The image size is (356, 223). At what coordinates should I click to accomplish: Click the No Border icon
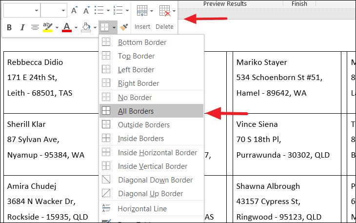[x=106, y=97]
